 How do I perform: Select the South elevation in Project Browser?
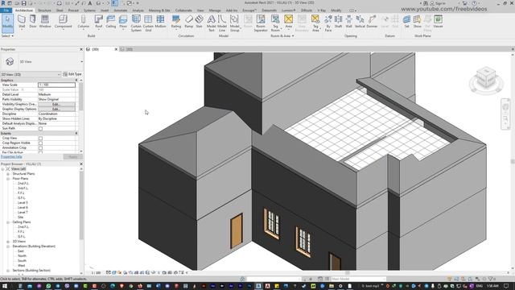coord(22,261)
